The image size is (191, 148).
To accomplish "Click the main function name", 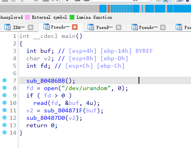I will pyautogui.click(x=68, y=36).
